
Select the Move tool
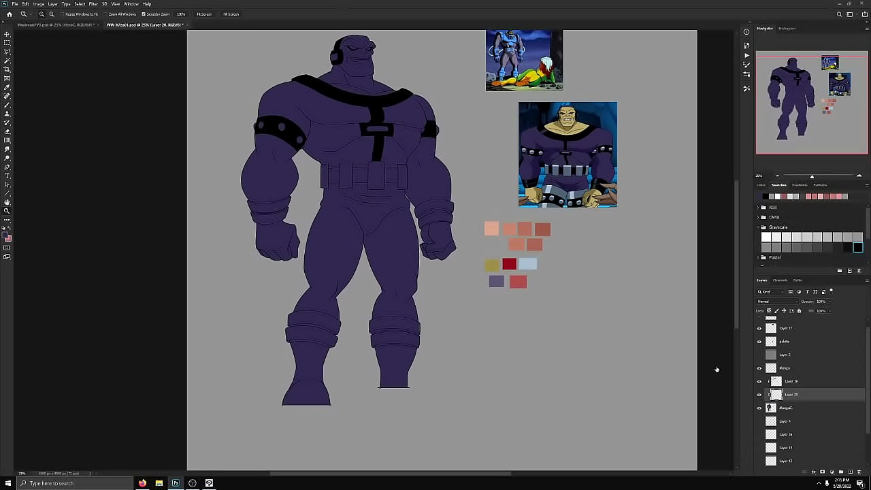tap(7, 33)
